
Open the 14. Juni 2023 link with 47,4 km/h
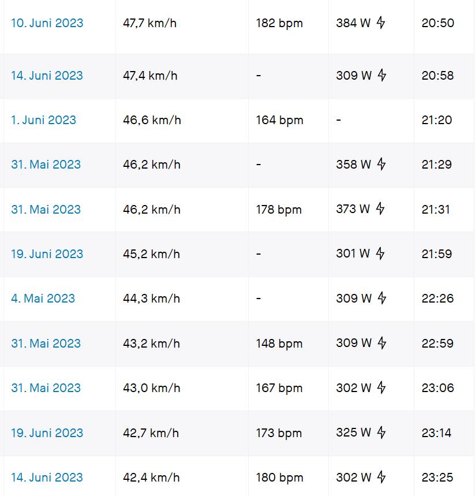tap(47, 76)
